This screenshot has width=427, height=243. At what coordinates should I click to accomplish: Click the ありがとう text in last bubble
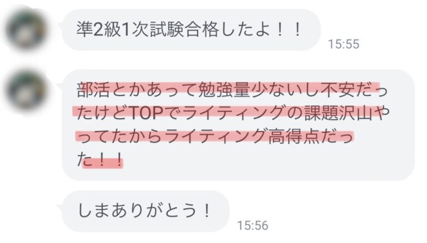point(153,211)
